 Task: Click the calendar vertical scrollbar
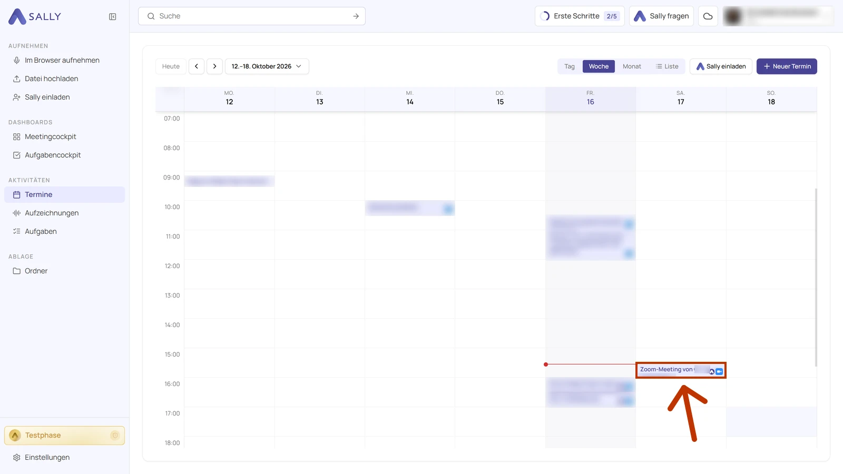816,278
